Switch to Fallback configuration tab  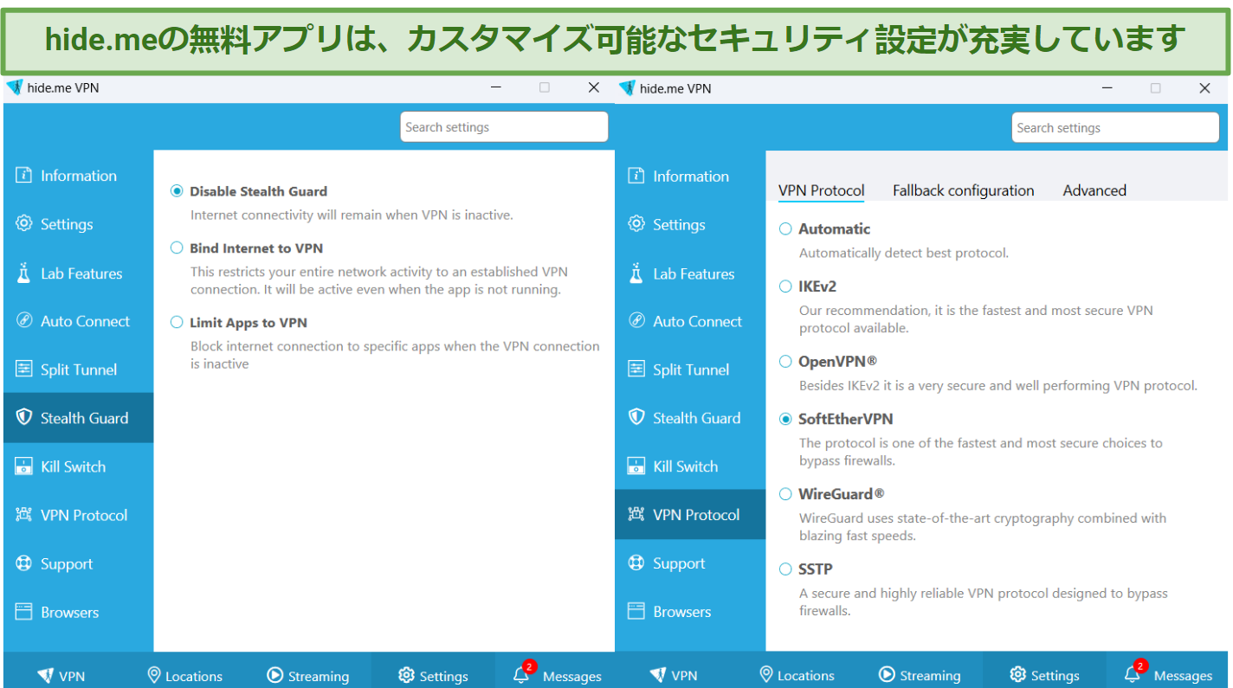click(x=963, y=190)
